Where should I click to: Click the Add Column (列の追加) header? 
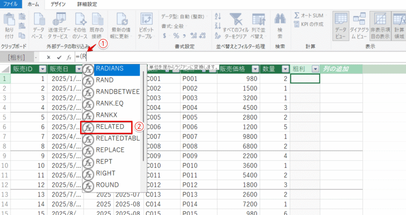coord(341,69)
